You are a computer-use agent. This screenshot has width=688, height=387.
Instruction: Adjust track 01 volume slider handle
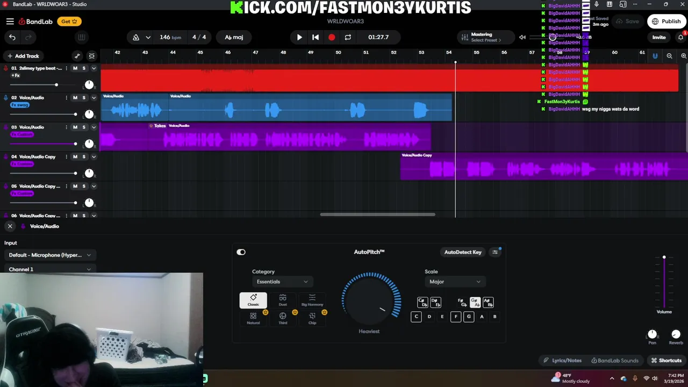[56, 85]
